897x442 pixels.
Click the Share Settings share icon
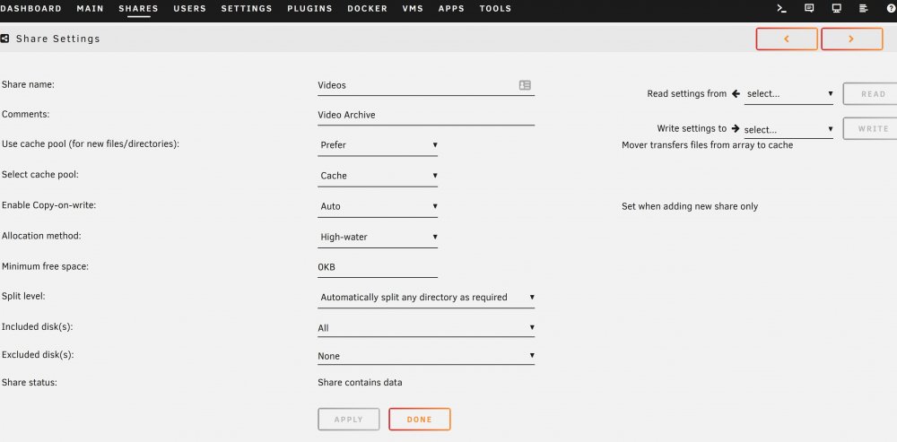4,39
